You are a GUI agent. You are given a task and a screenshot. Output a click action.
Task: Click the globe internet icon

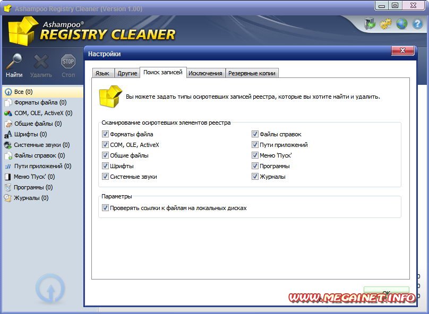401,24
